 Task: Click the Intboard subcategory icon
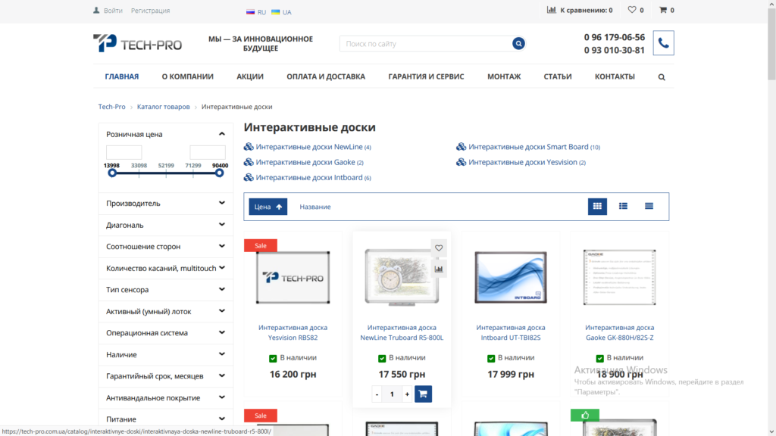pyautogui.click(x=249, y=177)
